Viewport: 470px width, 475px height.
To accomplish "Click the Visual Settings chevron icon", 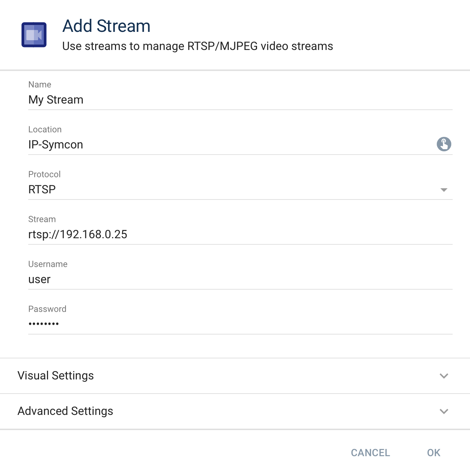I will 444,376.
